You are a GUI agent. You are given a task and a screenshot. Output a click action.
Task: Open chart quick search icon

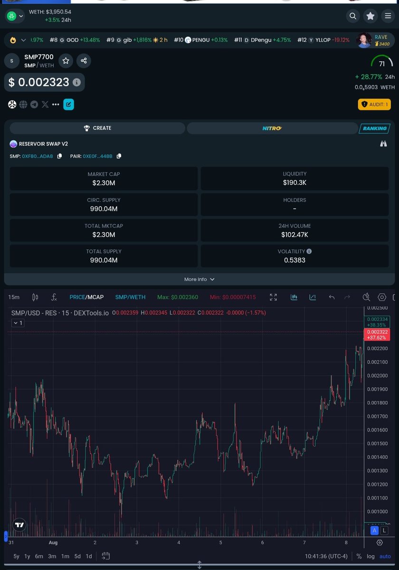[366, 297]
